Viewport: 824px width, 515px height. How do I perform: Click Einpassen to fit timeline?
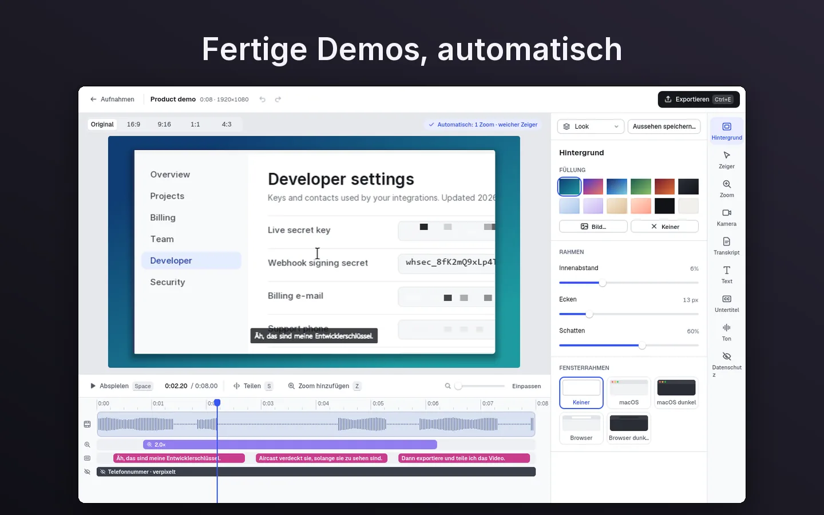click(x=526, y=386)
